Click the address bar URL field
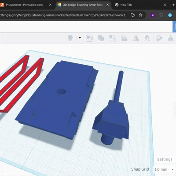 click(x=64, y=15)
